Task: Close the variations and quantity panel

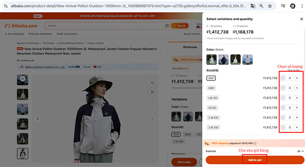Action: [302, 19]
